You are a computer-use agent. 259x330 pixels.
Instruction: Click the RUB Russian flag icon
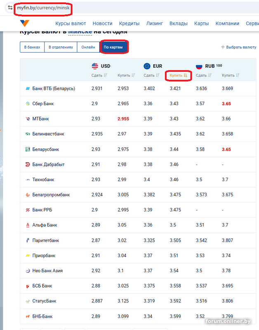(199, 66)
